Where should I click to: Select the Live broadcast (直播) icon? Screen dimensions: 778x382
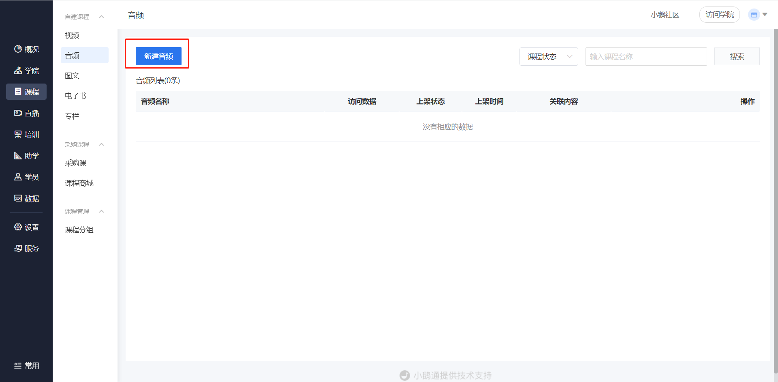(x=18, y=113)
